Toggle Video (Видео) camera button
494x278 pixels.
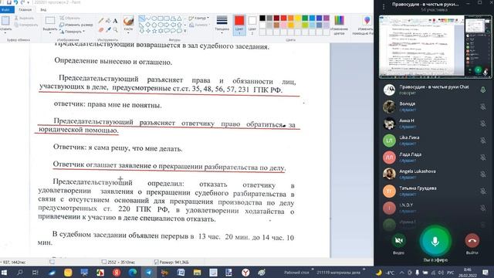[398, 240]
